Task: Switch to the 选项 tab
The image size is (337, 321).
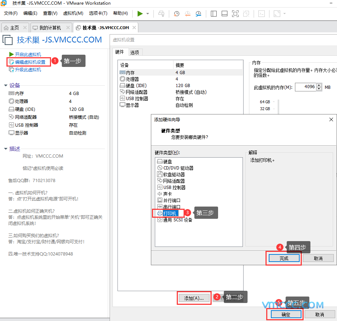Action: tap(135, 53)
